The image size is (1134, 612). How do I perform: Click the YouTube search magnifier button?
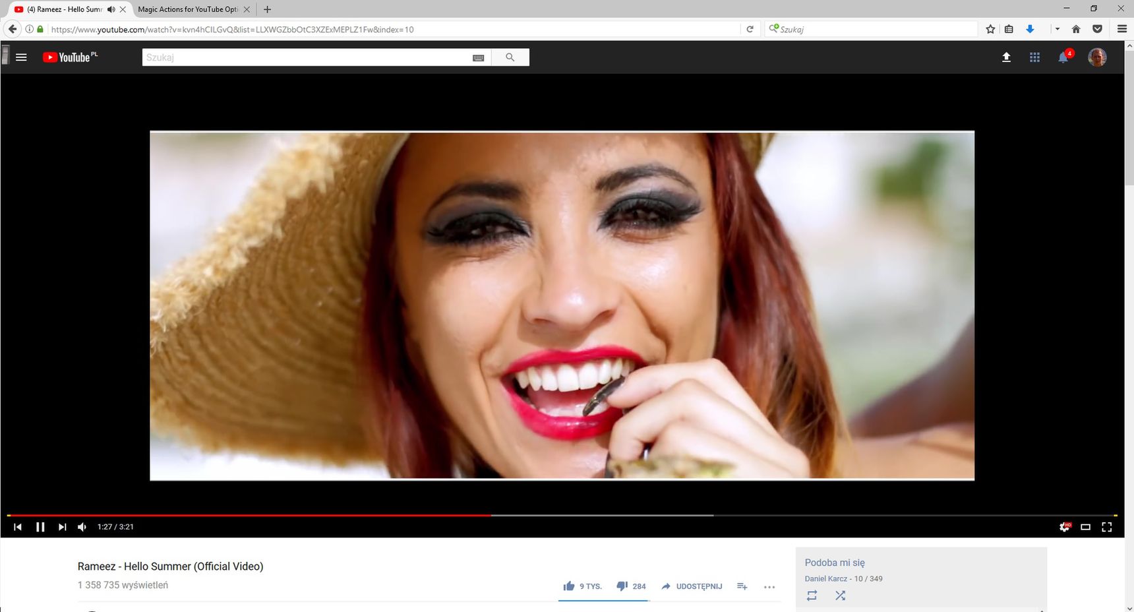(510, 57)
